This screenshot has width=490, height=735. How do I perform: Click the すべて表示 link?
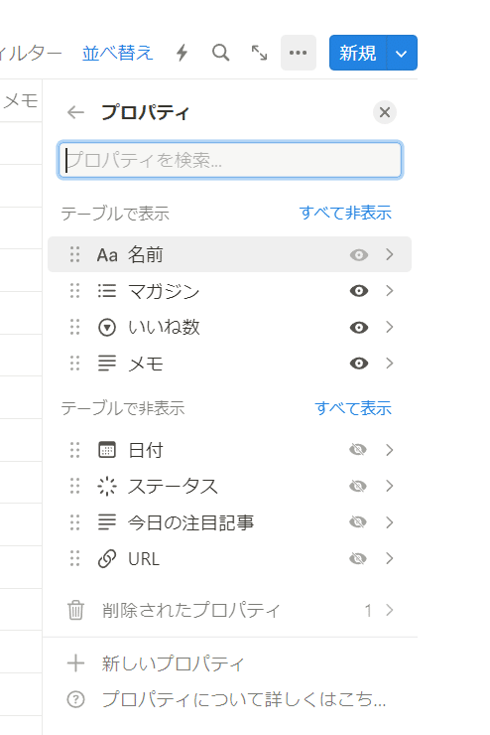pos(353,408)
